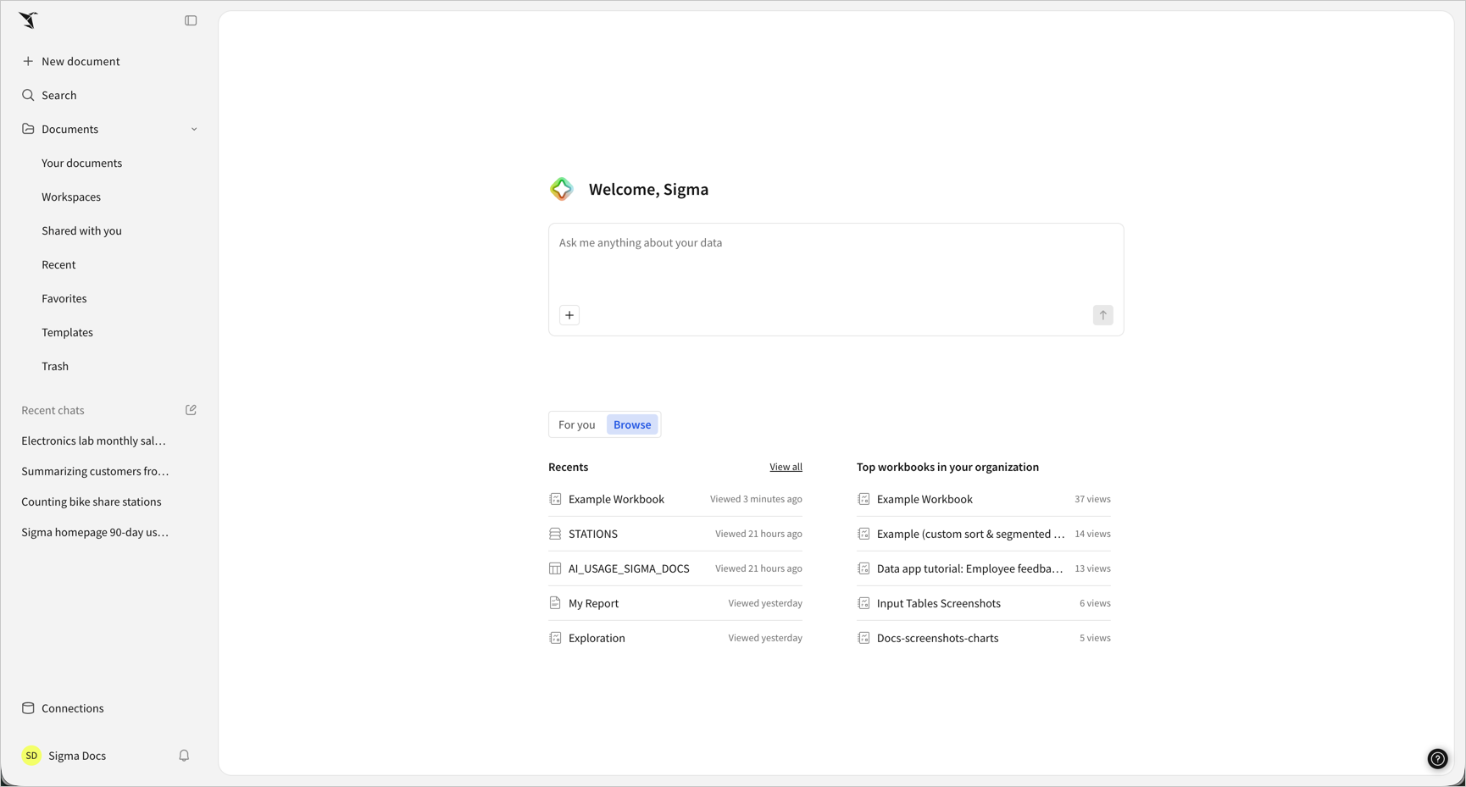
Task: Open Shared with you
Action: (x=81, y=230)
